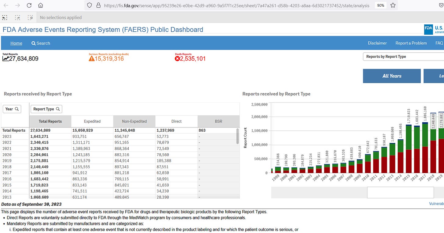Click the chart title Reports received by Report Type
444x233 pixels.
(x=276, y=94)
